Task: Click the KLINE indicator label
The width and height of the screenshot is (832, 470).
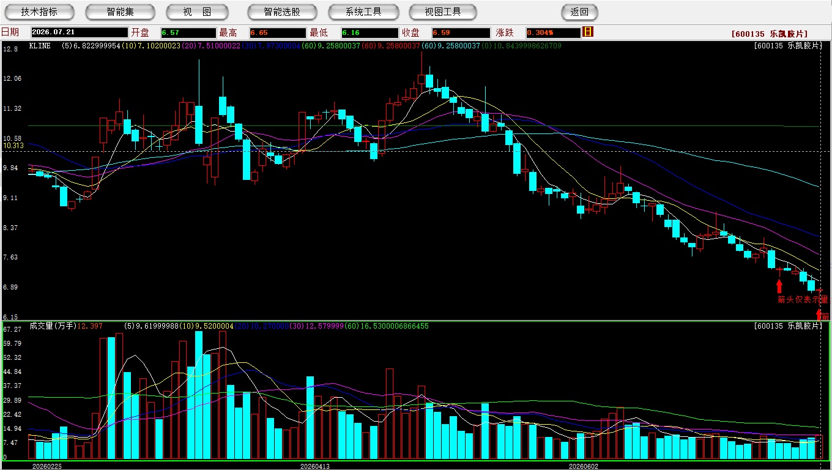Action: pos(40,46)
